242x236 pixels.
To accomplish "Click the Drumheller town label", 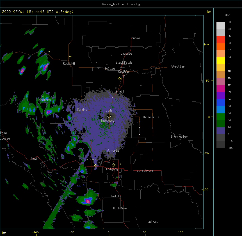I will pyautogui.click(x=179, y=136).
